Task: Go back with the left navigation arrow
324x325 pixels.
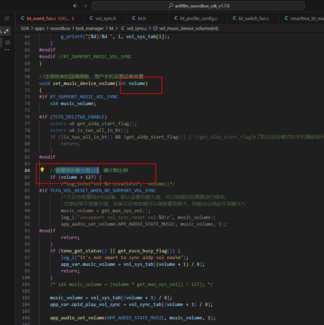Action: (76, 6)
